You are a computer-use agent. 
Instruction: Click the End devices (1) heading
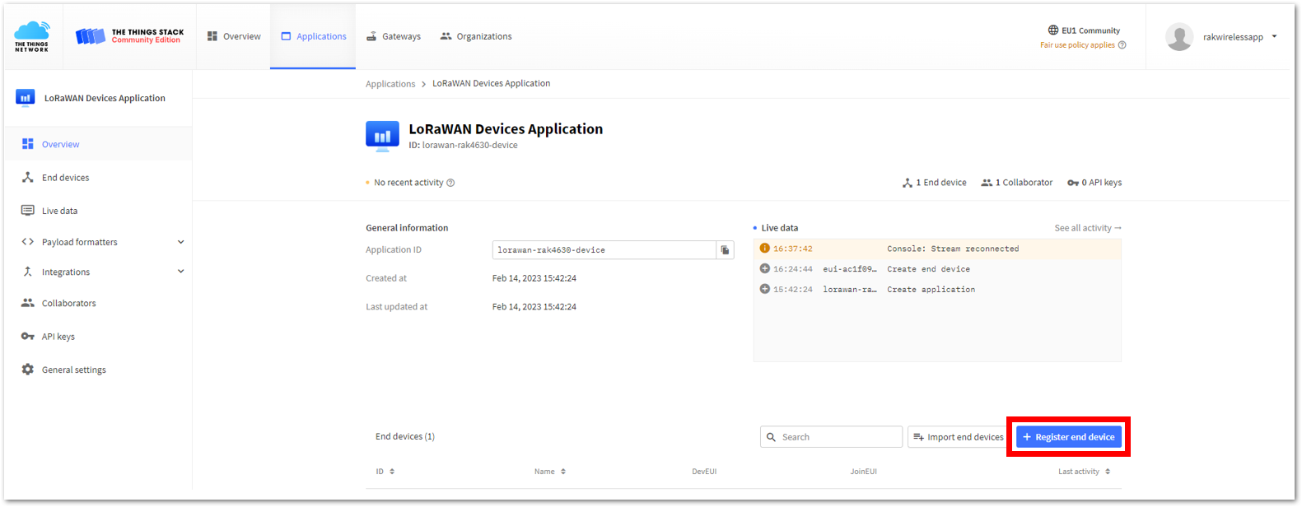pyautogui.click(x=405, y=437)
